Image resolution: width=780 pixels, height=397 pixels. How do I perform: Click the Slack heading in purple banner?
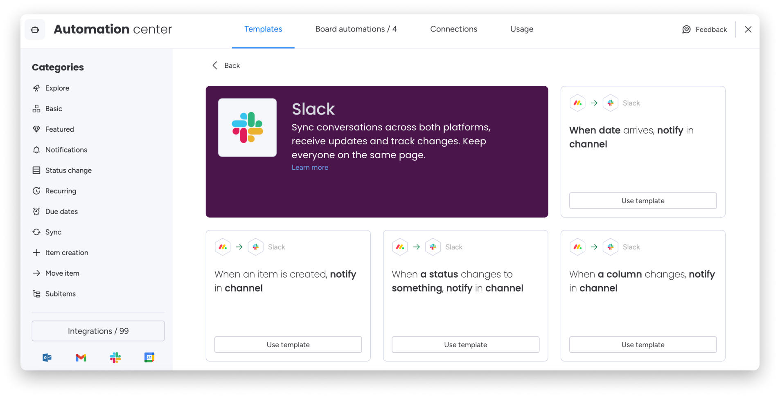click(313, 109)
